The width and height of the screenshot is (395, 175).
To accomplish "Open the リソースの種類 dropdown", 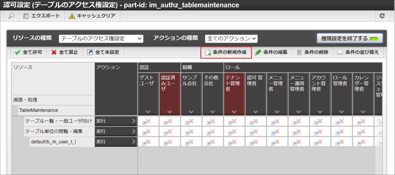I will 101,39.
